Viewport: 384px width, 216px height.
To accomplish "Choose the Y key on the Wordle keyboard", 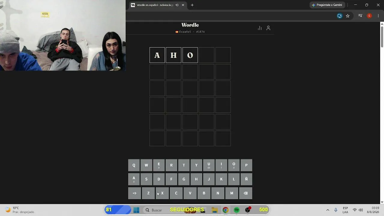I will point(196,165).
